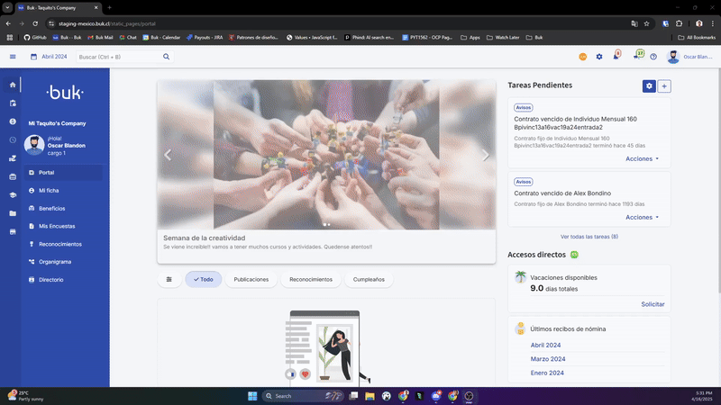Expand Acciones for Alex Bondino contract
Screen dimensions: 721x405
click(x=642, y=217)
